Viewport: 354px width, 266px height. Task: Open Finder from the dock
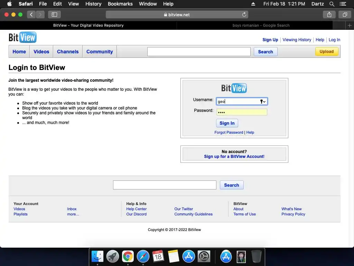[97, 256]
